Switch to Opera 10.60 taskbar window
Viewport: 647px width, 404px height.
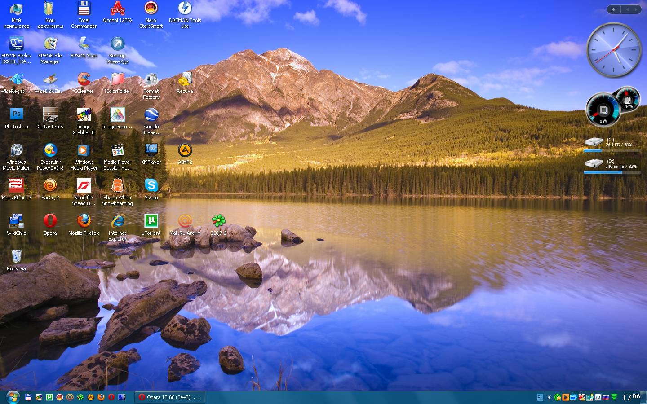tap(170, 397)
